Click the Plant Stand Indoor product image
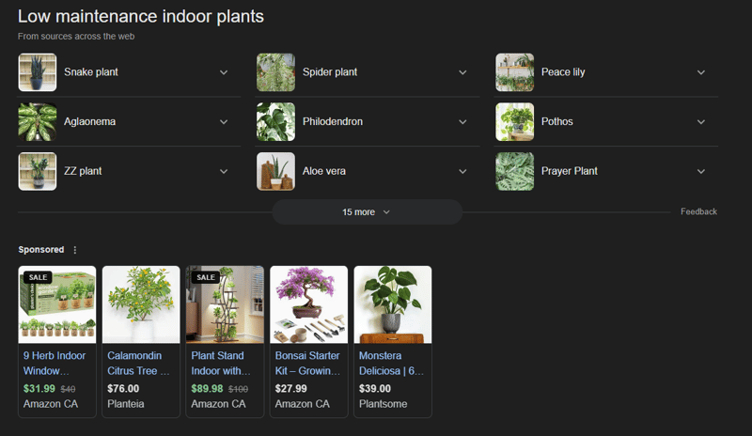Image resolution: width=752 pixels, height=436 pixels. click(225, 304)
